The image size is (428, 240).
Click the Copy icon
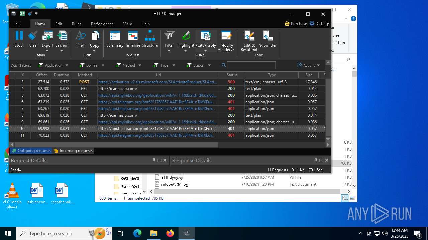click(95, 36)
